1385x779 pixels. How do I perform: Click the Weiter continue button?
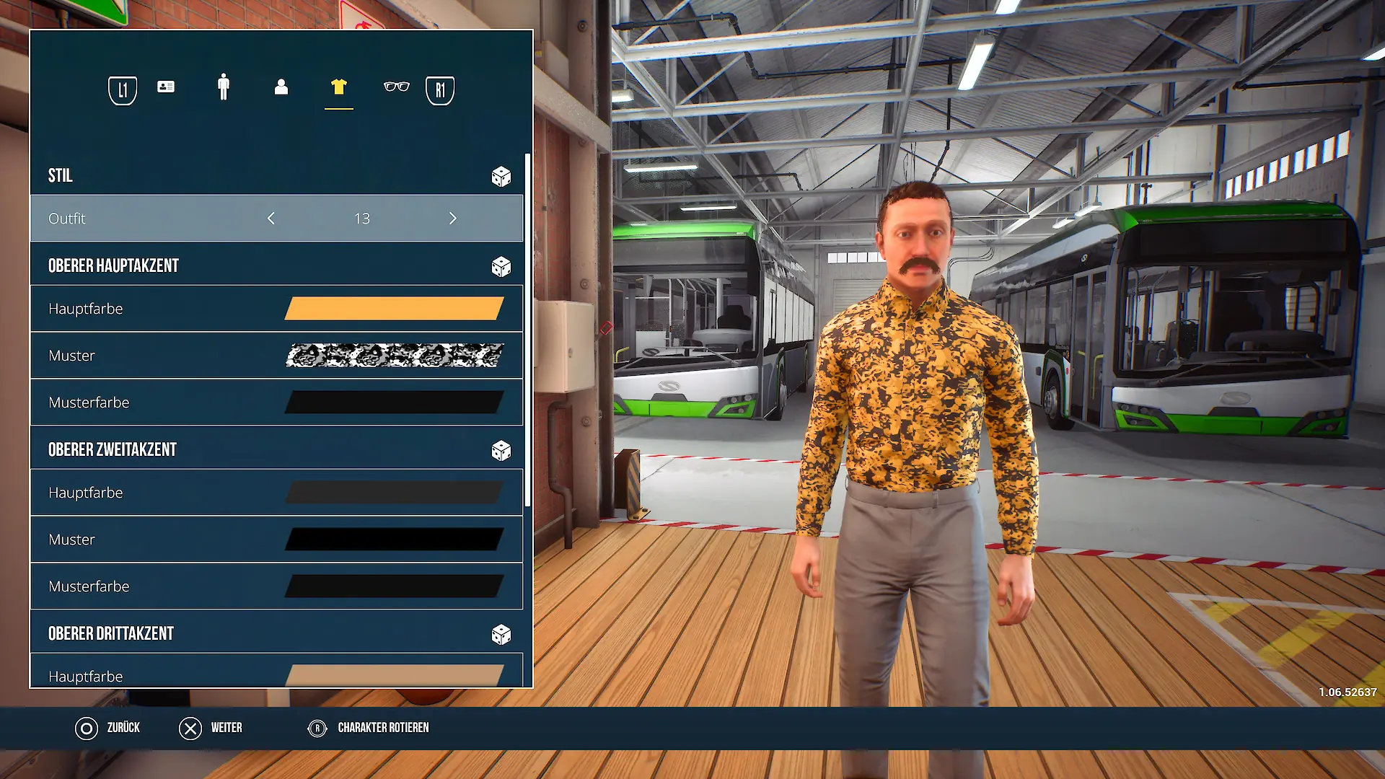211,728
